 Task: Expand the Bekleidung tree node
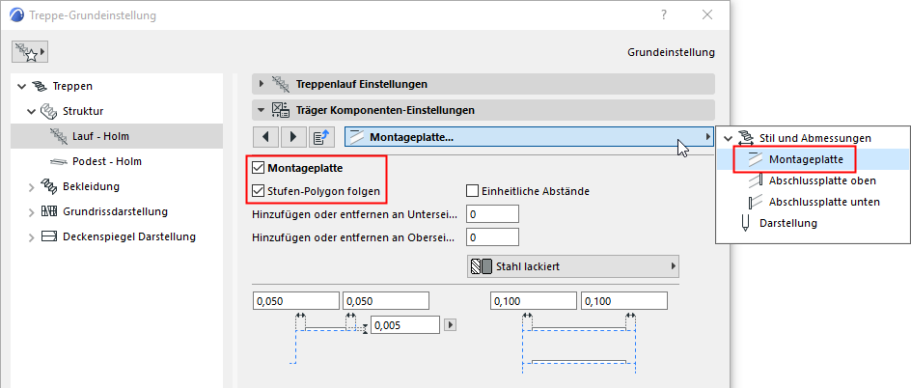tap(32, 187)
